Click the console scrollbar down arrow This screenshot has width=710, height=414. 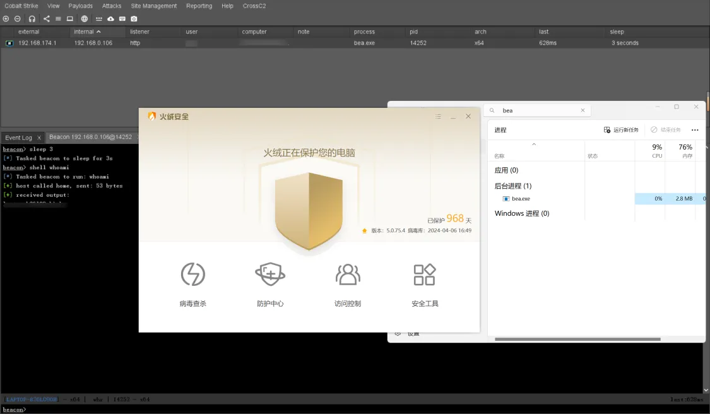[706, 390]
